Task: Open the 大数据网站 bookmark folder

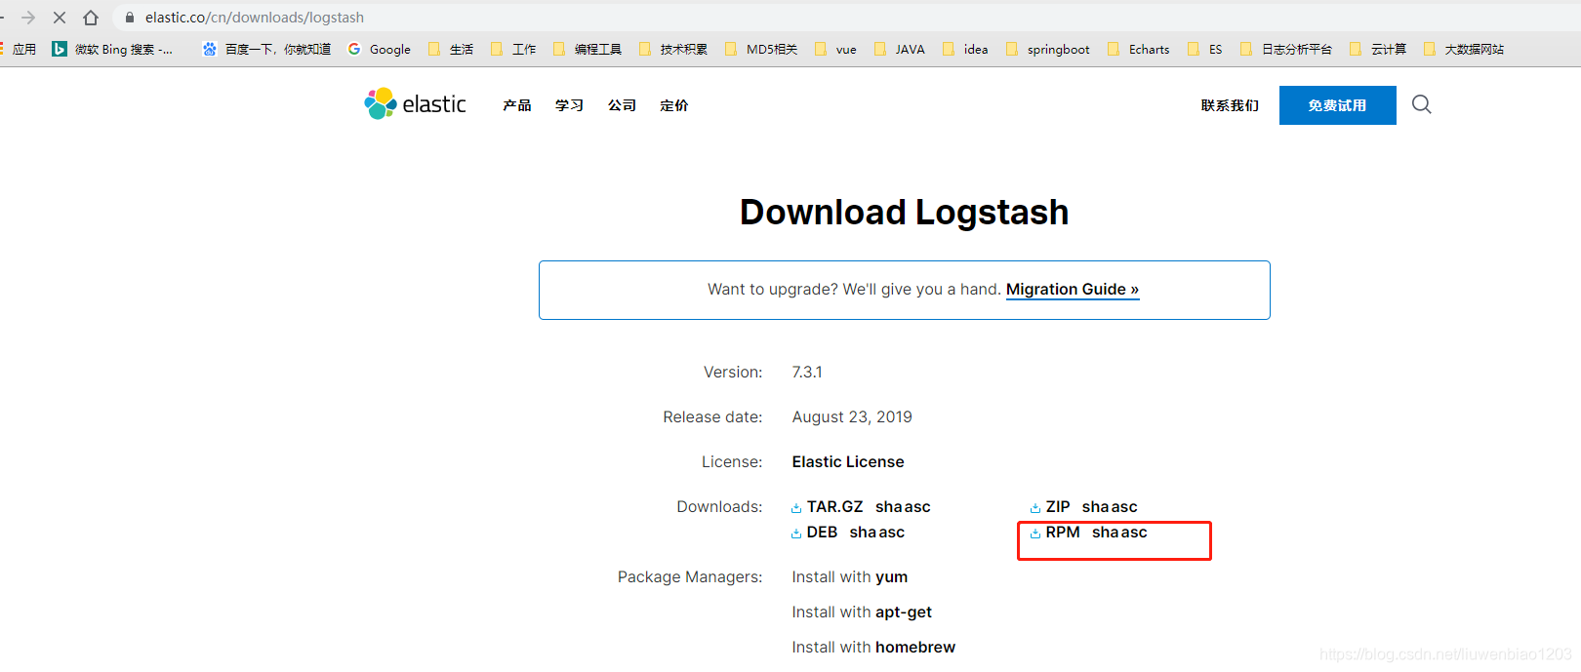Action: coord(1464,49)
